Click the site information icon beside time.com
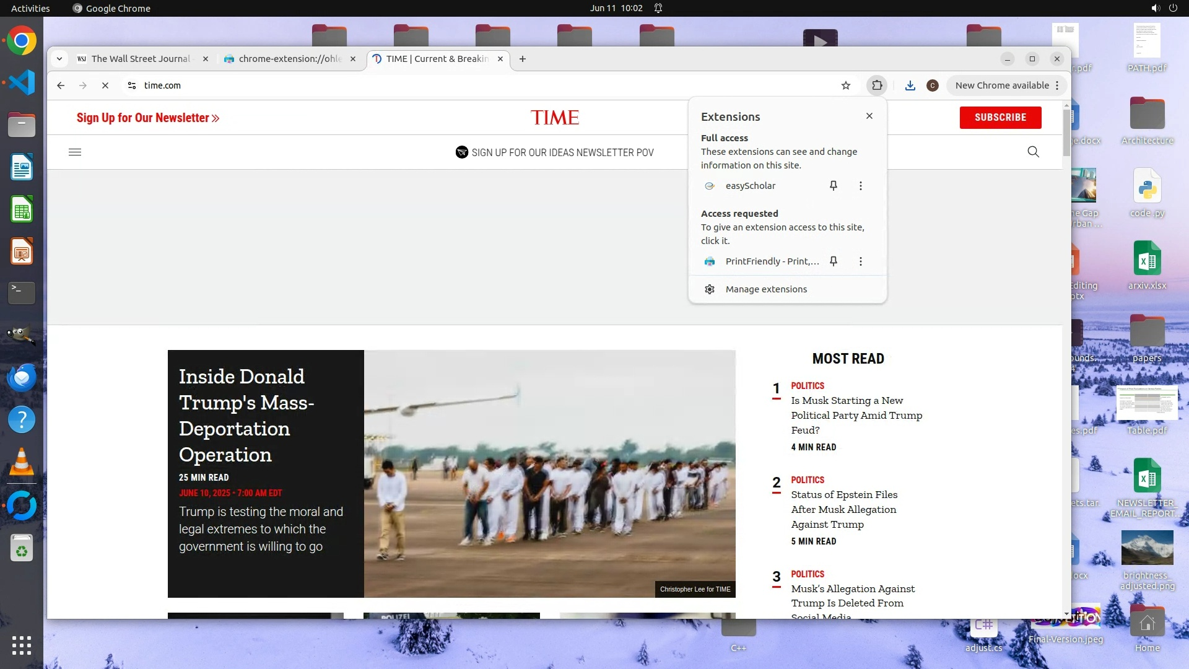The image size is (1189, 669). (x=132, y=85)
